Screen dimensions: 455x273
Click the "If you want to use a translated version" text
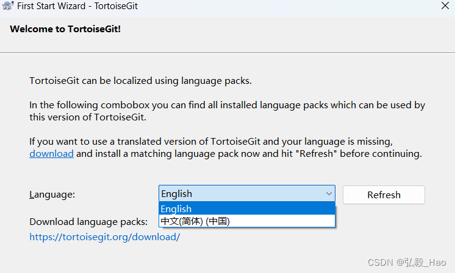207,142
